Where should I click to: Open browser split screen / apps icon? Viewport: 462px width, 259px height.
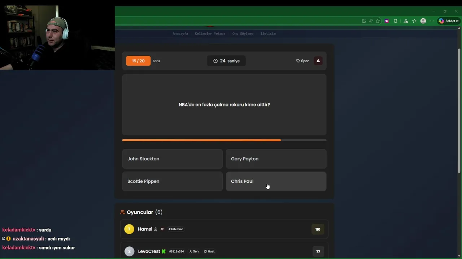tap(364, 21)
